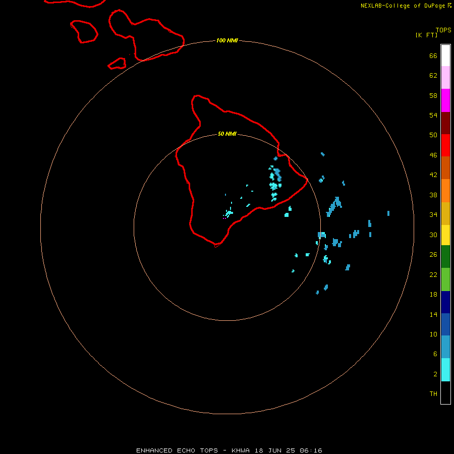This screenshot has height=454, width=454.
Task: Click the "[K FT]" units label
Action: pos(426,35)
